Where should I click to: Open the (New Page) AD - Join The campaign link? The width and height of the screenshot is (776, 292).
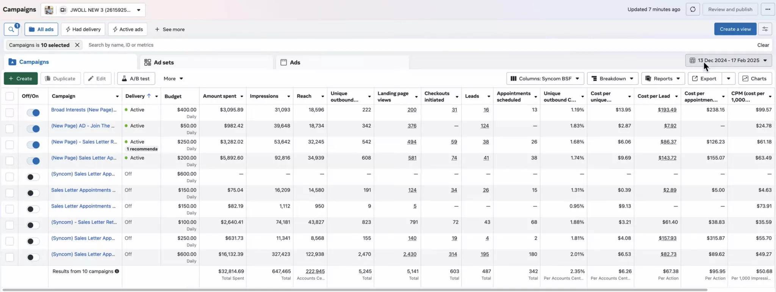[83, 126]
